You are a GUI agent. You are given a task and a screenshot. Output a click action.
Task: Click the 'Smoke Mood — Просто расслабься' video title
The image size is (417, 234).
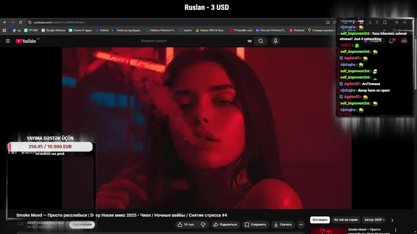click(122, 215)
